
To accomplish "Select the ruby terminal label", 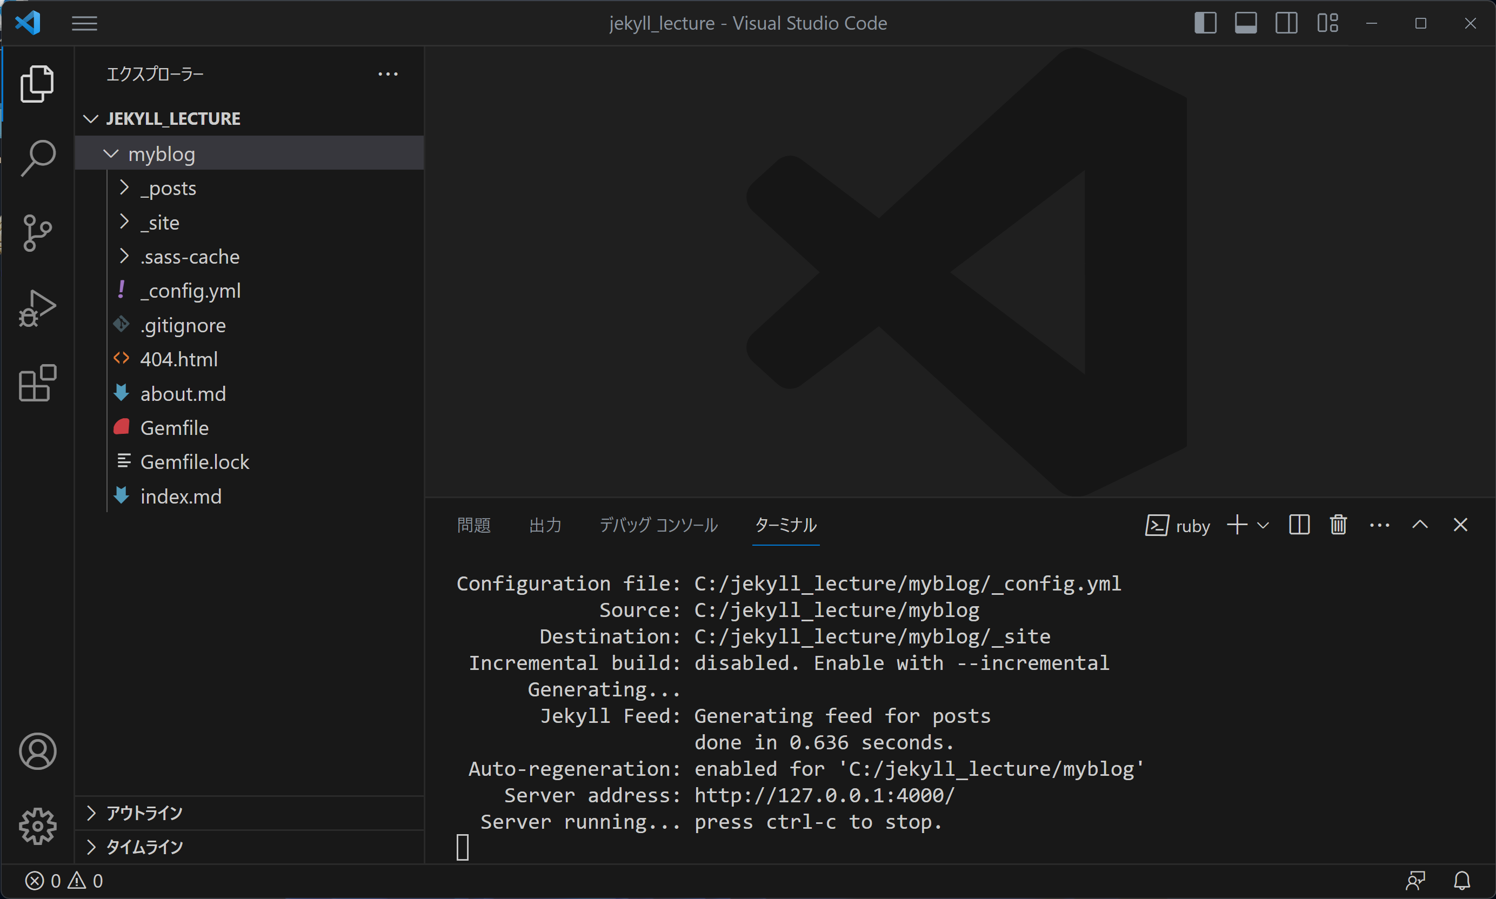I will click(x=1178, y=526).
